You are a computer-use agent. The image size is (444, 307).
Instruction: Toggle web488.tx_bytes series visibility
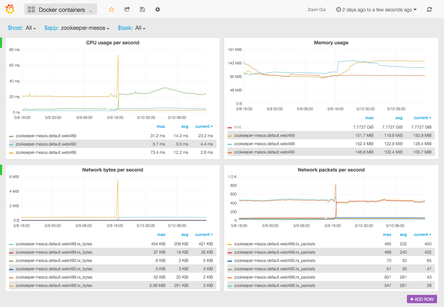click(x=54, y=286)
